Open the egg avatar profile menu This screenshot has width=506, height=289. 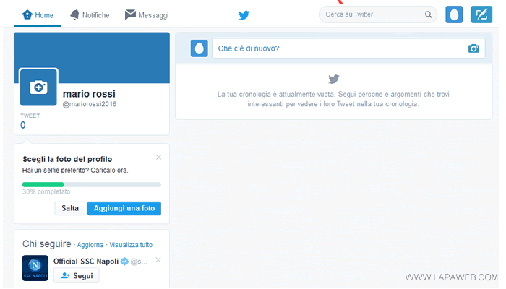click(454, 14)
